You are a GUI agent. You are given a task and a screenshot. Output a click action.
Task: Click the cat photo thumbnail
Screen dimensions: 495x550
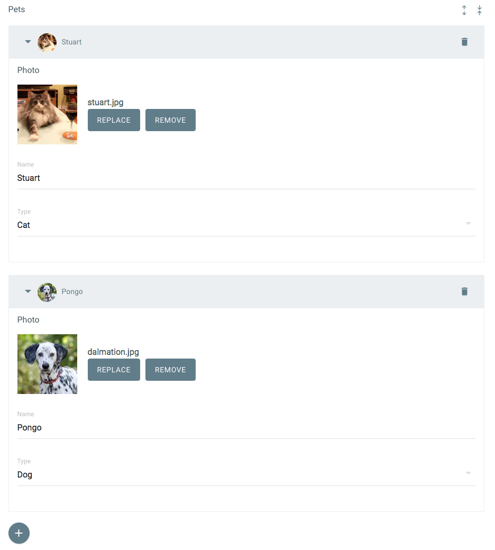(x=48, y=114)
